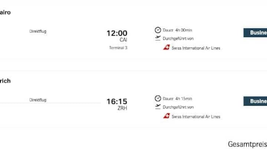Click the airplane icon on the Zurich flight
The width and height of the screenshot is (267, 150).
pos(158,107)
